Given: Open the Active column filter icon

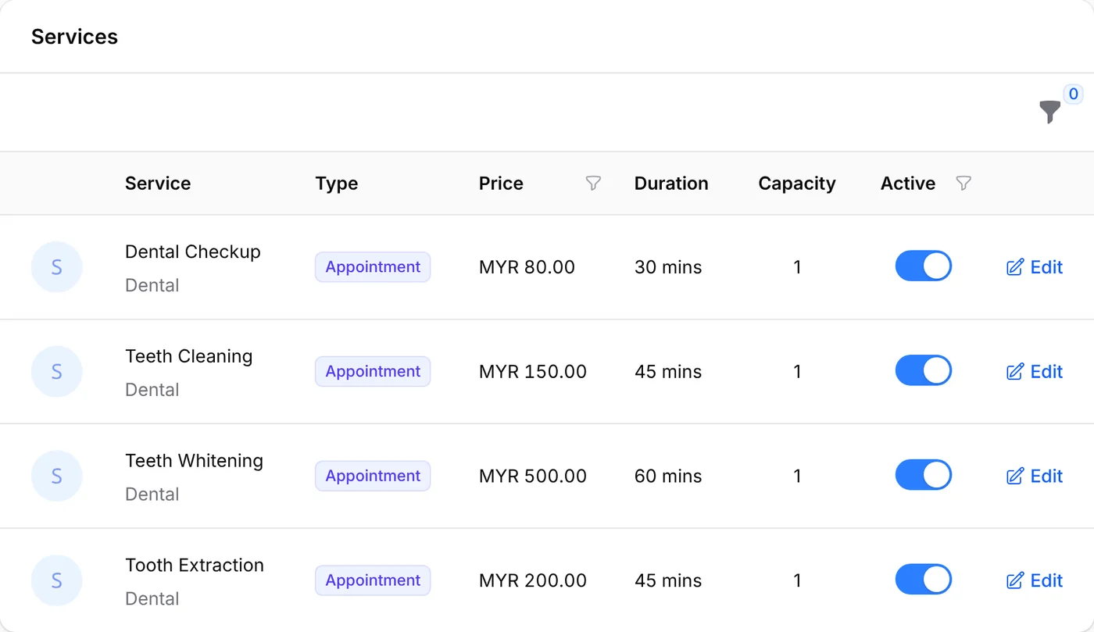Looking at the screenshot, I should (964, 184).
